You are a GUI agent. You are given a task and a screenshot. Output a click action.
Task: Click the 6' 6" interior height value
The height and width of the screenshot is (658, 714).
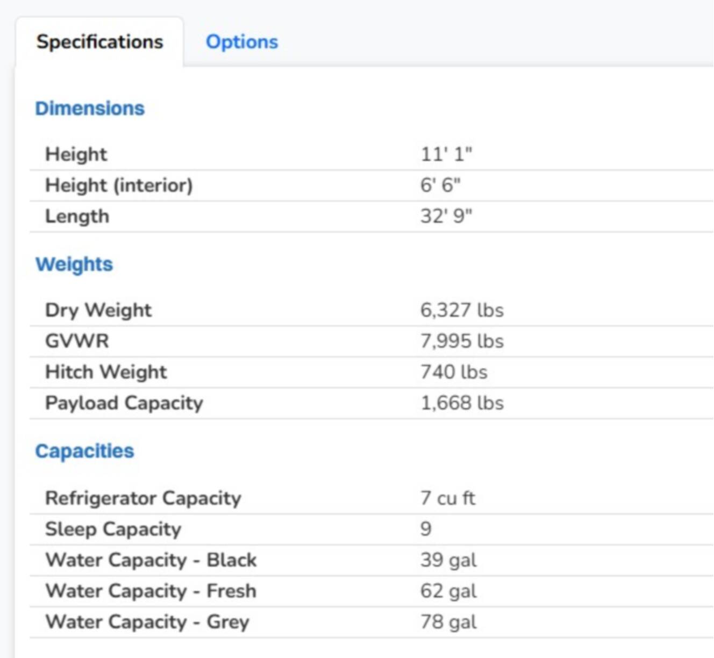coord(440,185)
